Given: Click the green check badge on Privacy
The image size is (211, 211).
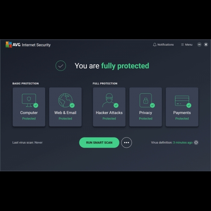Looking at the screenshot, I should tap(152, 105).
